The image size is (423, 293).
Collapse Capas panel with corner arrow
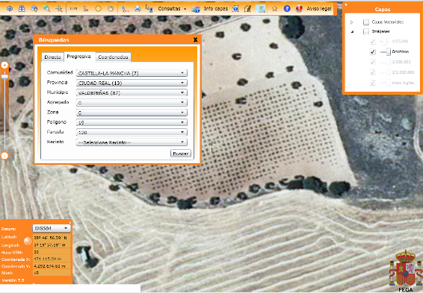click(346, 4)
